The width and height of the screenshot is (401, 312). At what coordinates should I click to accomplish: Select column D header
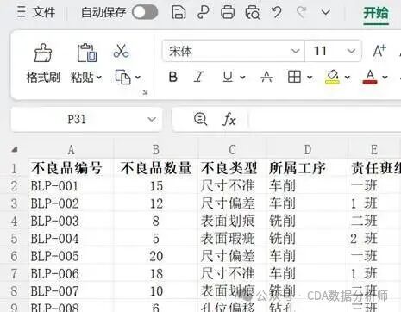tap(308, 150)
